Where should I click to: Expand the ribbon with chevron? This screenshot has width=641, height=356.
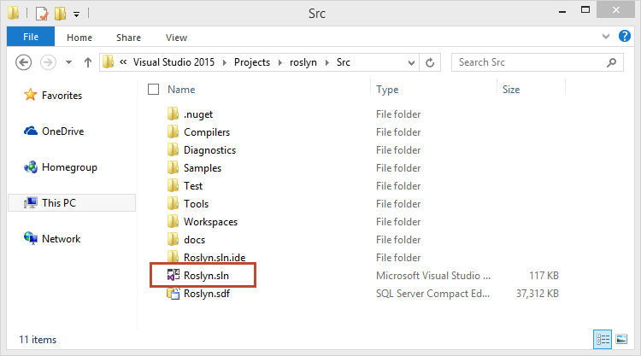point(606,37)
